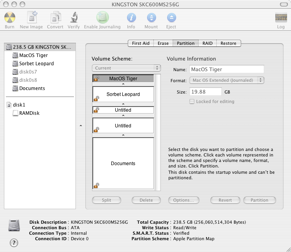Select disk0s7 in the sidebar

[x=40, y=72]
